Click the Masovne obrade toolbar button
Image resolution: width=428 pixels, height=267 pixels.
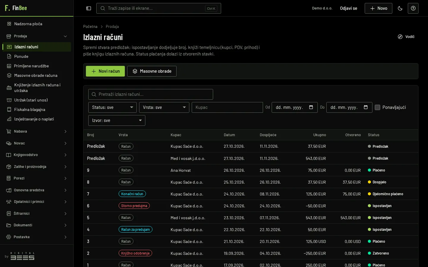point(152,71)
